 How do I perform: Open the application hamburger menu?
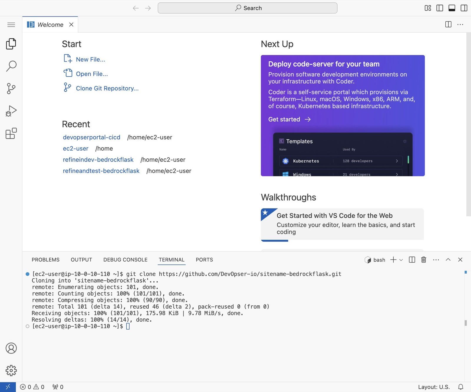[11, 24]
